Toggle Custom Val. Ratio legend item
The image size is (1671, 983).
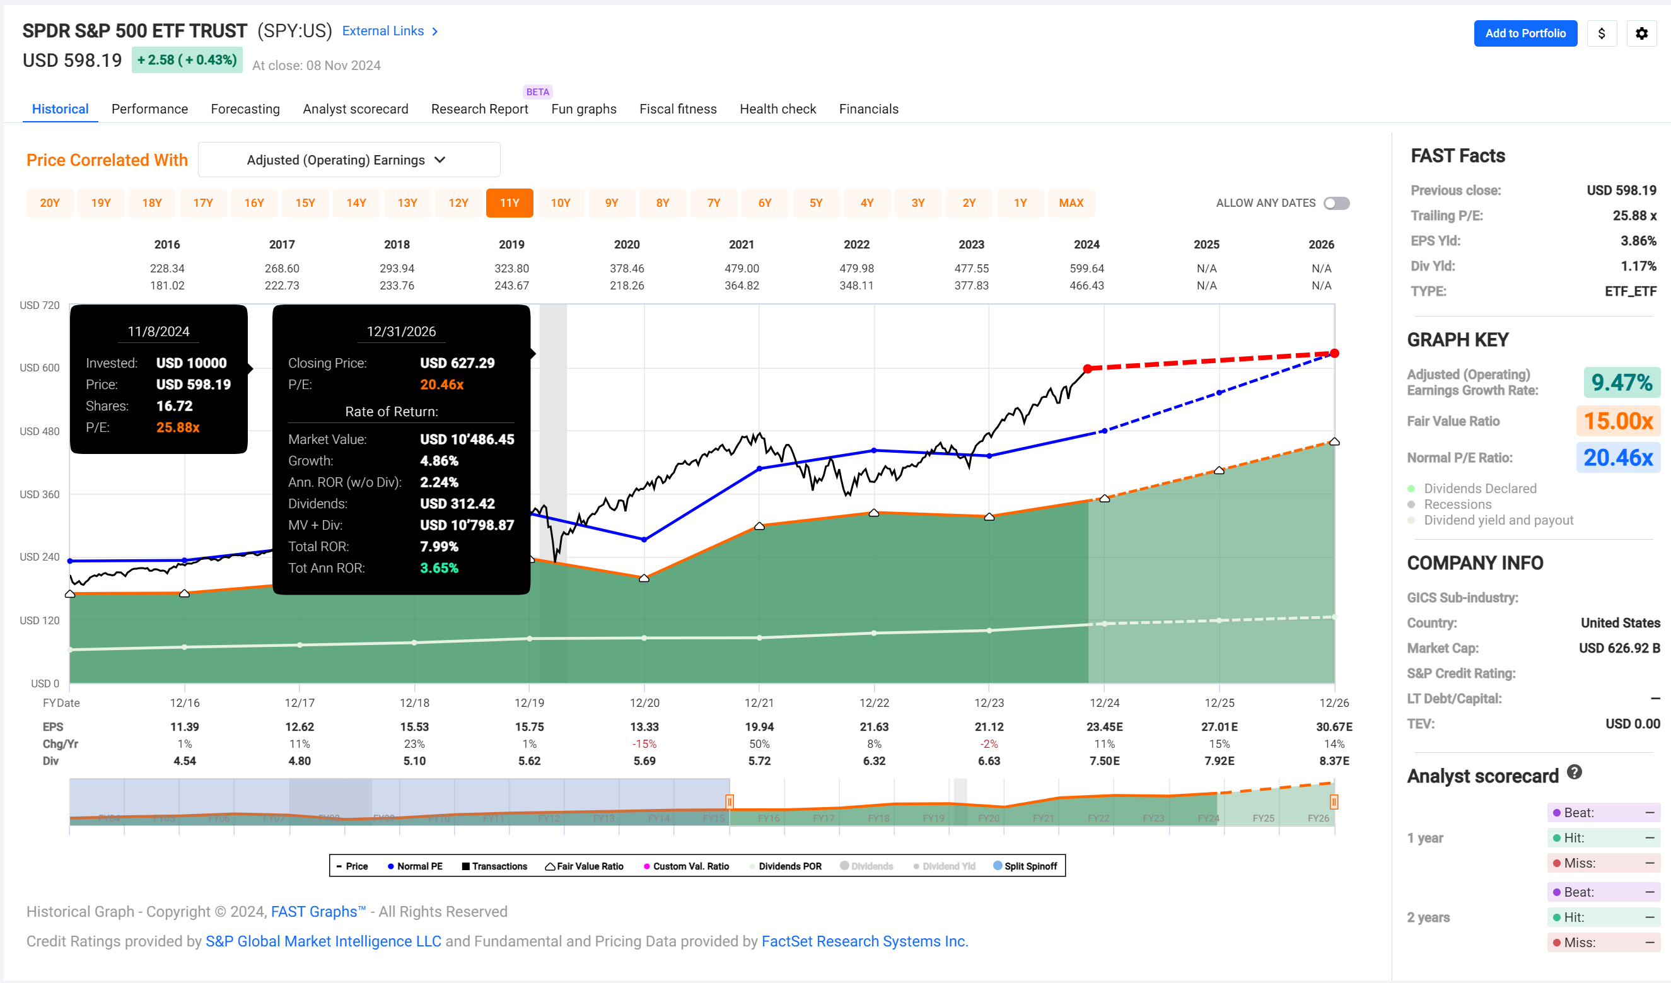pos(686,866)
